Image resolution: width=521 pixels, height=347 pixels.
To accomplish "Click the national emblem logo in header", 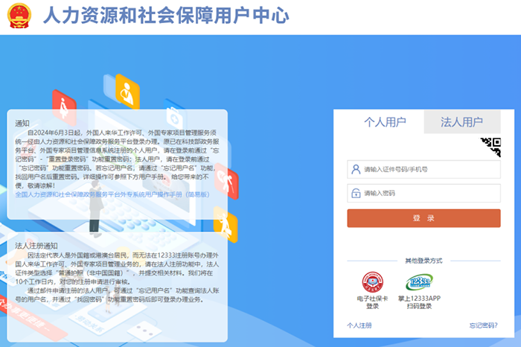I will [19, 16].
